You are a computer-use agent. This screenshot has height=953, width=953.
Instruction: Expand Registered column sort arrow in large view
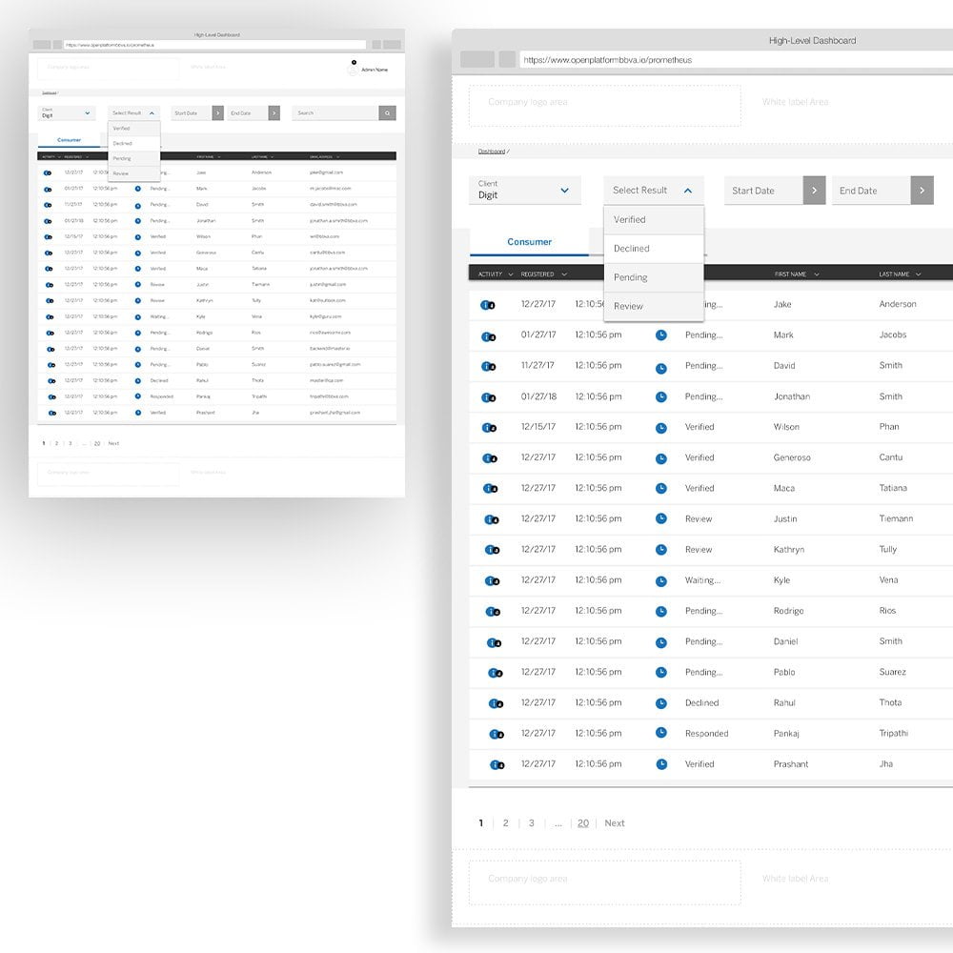tap(563, 274)
